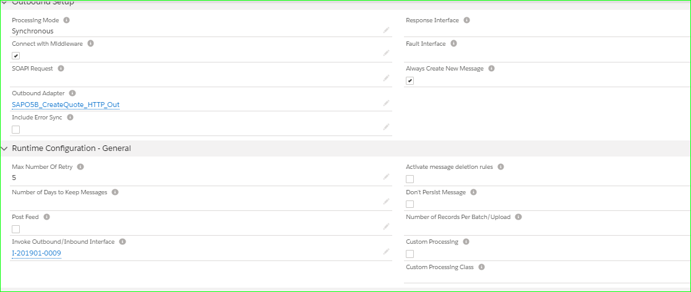The image size is (691, 292).
Task: Edit Processing Mode with pencil icon
Action: click(x=386, y=30)
